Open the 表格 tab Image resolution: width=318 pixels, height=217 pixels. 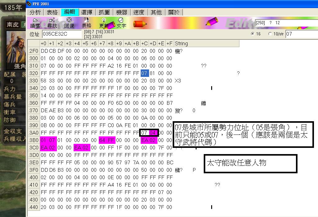pos(52,12)
